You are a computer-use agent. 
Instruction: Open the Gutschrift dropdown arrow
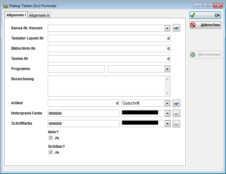[167, 103]
